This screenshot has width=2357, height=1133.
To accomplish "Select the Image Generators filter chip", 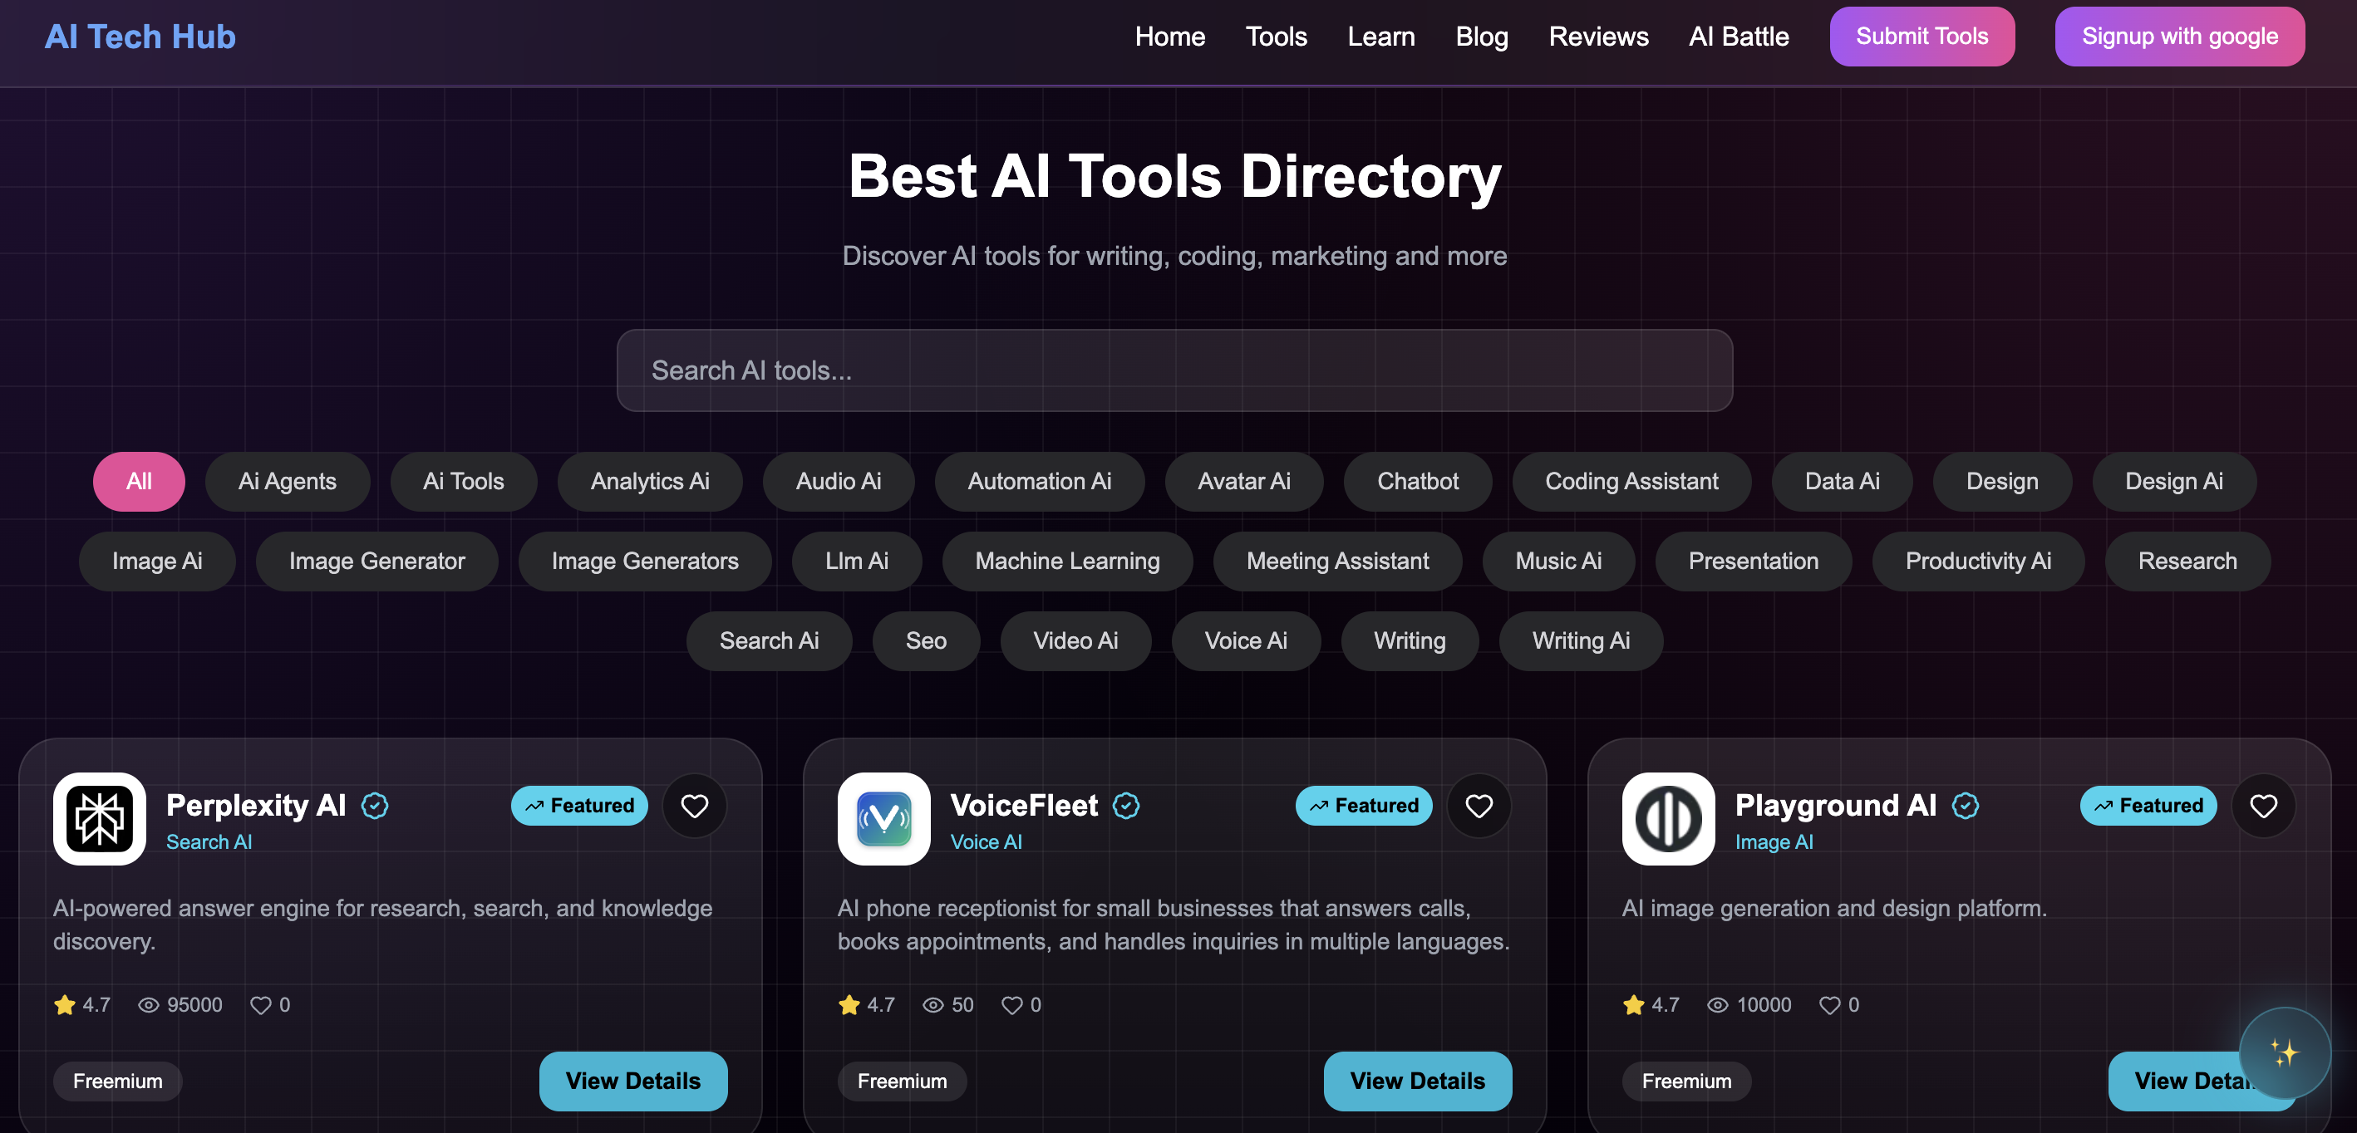I will (x=645, y=561).
